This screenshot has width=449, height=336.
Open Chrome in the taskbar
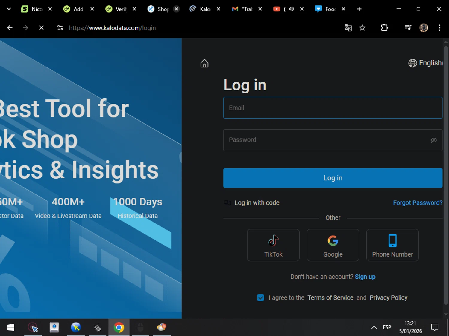pos(119,327)
